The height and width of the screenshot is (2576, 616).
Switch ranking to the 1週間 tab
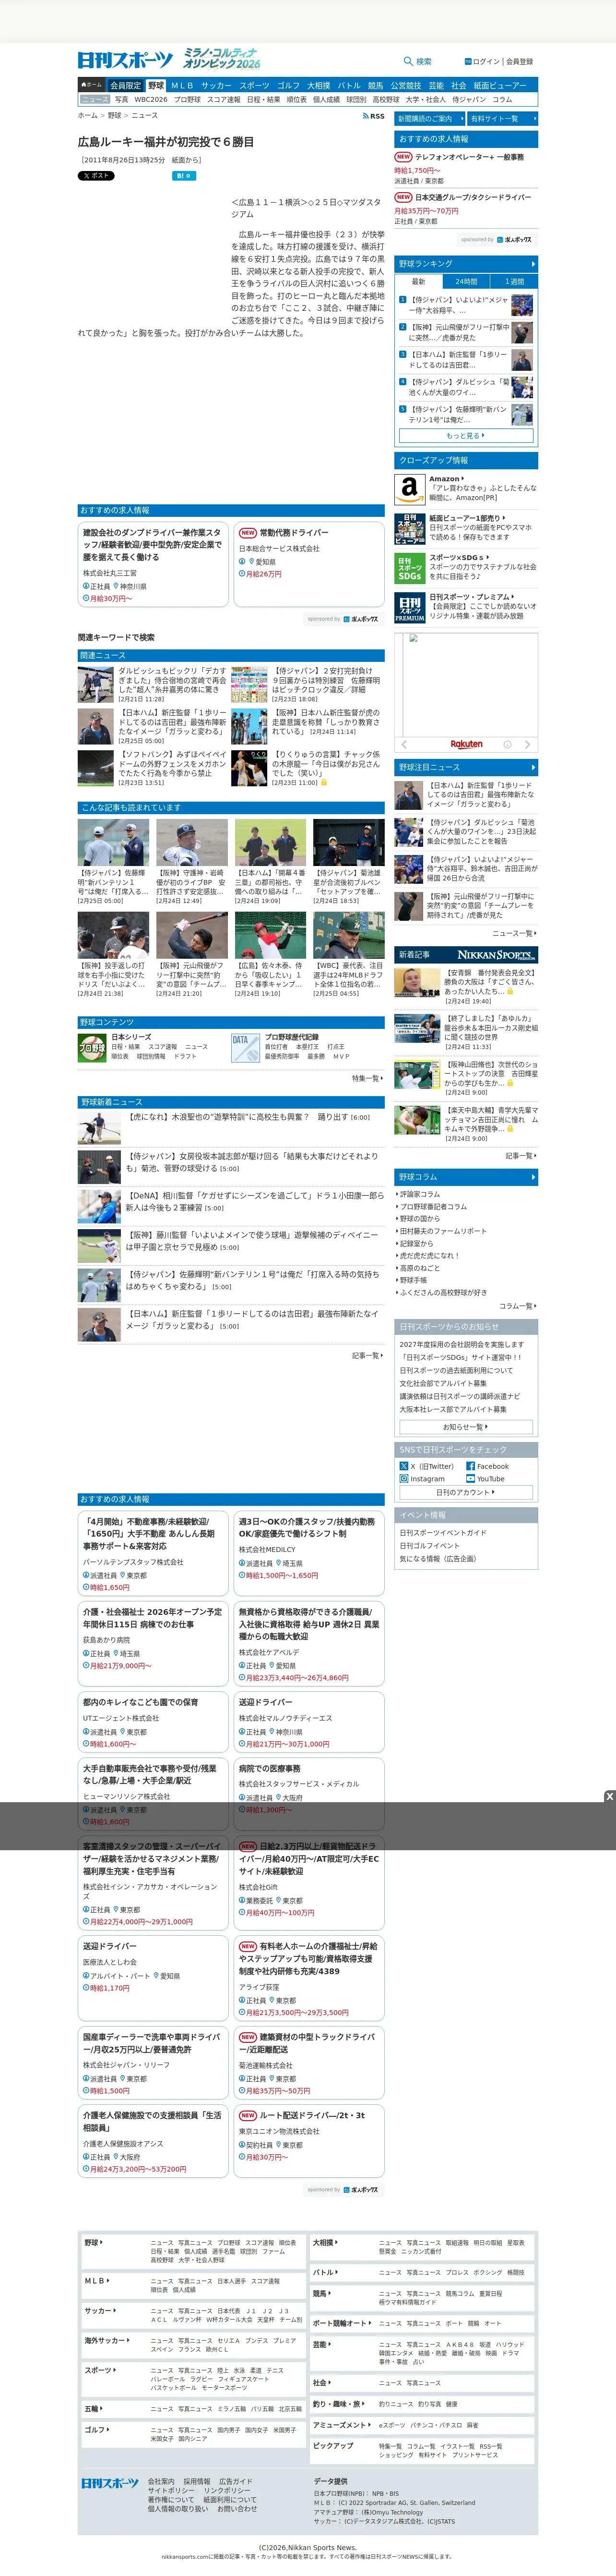pos(514,281)
